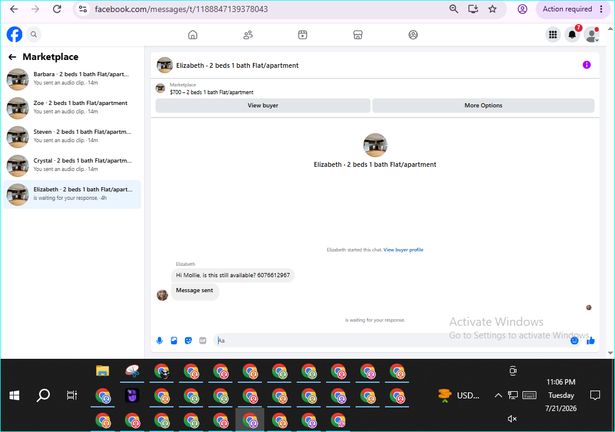Click the Facebook logo
615x432 pixels.
[14, 34]
